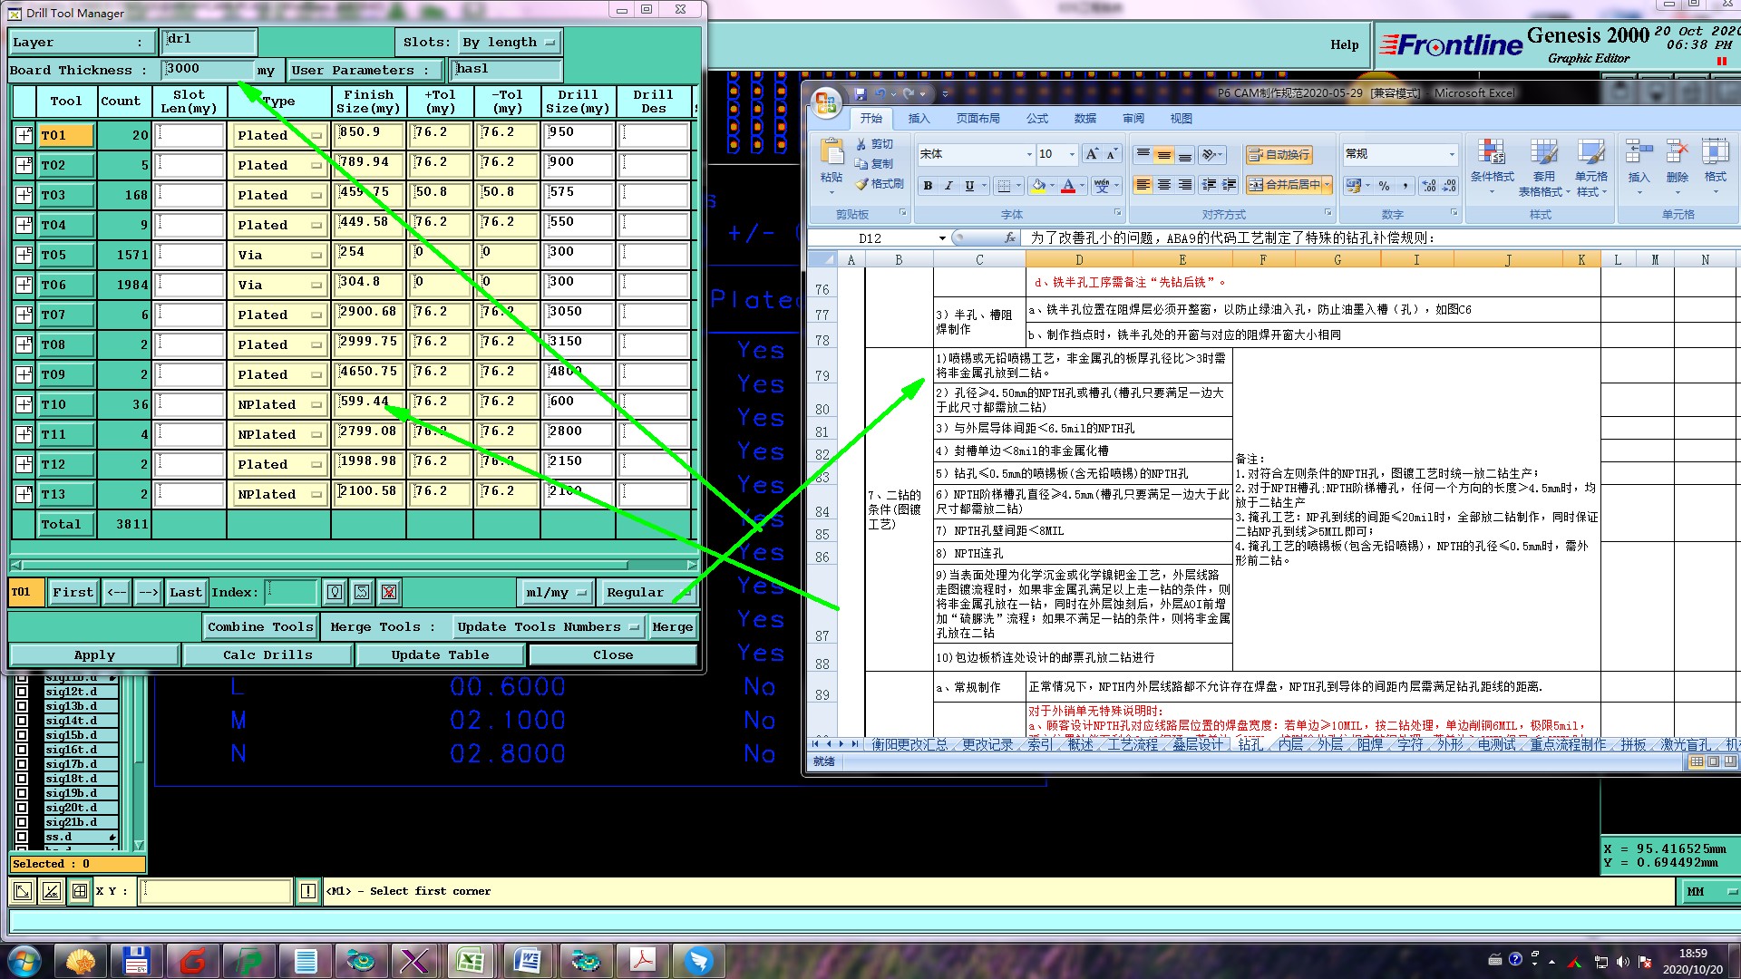This screenshot has width=1741, height=979.
Task: Click the insert function fx icon
Action: (1010, 237)
